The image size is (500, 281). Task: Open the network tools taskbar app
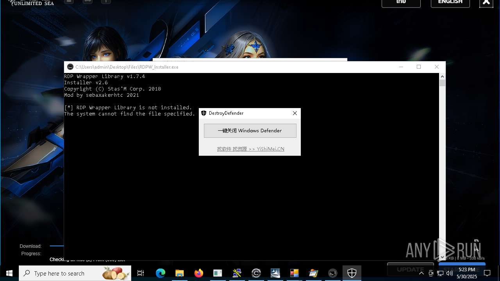(x=237, y=273)
